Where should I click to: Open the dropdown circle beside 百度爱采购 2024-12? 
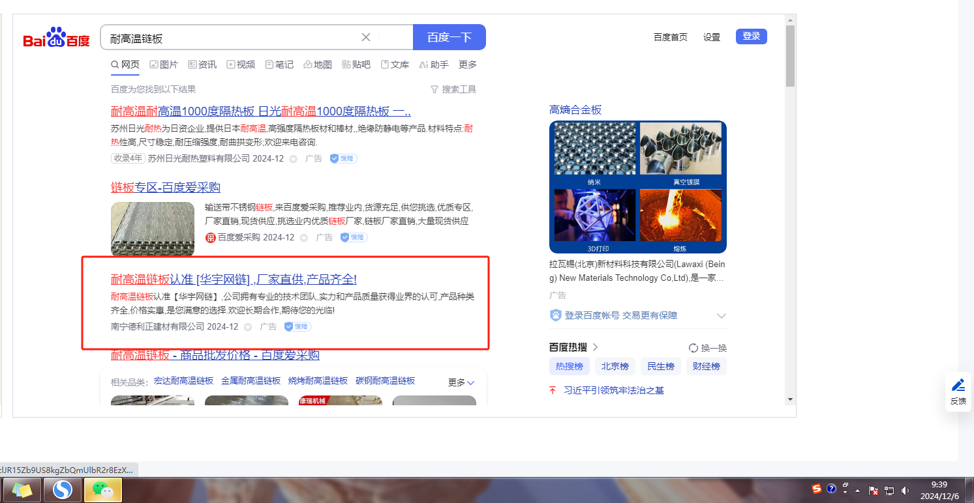(303, 238)
